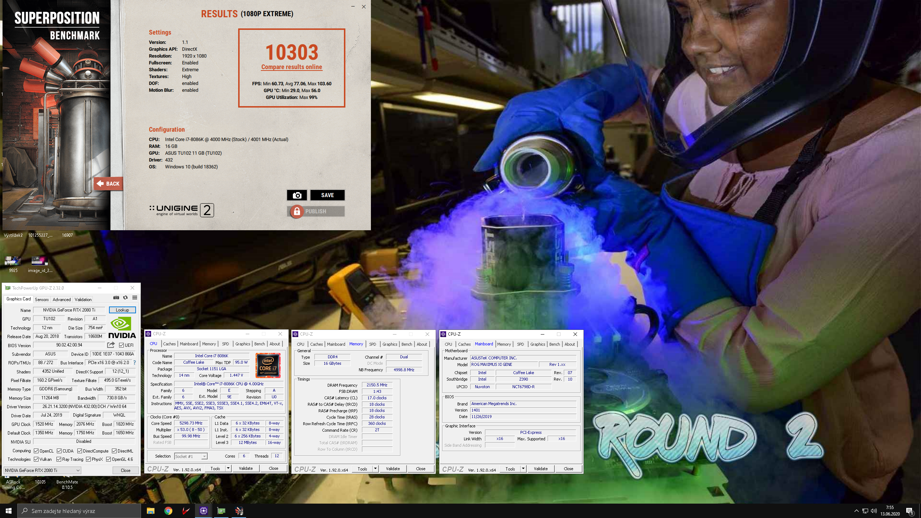
Task: Select BenchMate 0.10.5 desktop icon
Action: click(x=67, y=484)
